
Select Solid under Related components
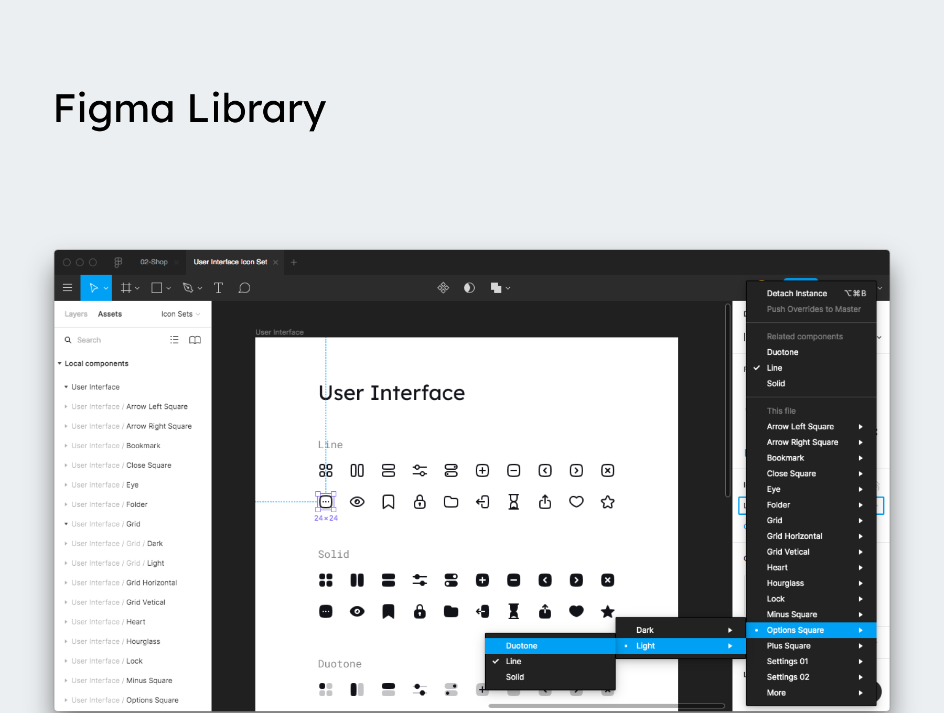pyautogui.click(x=776, y=383)
